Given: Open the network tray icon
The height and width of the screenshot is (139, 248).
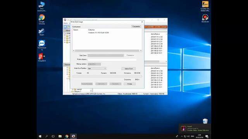Looking at the screenshot, I should click(x=185, y=136).
